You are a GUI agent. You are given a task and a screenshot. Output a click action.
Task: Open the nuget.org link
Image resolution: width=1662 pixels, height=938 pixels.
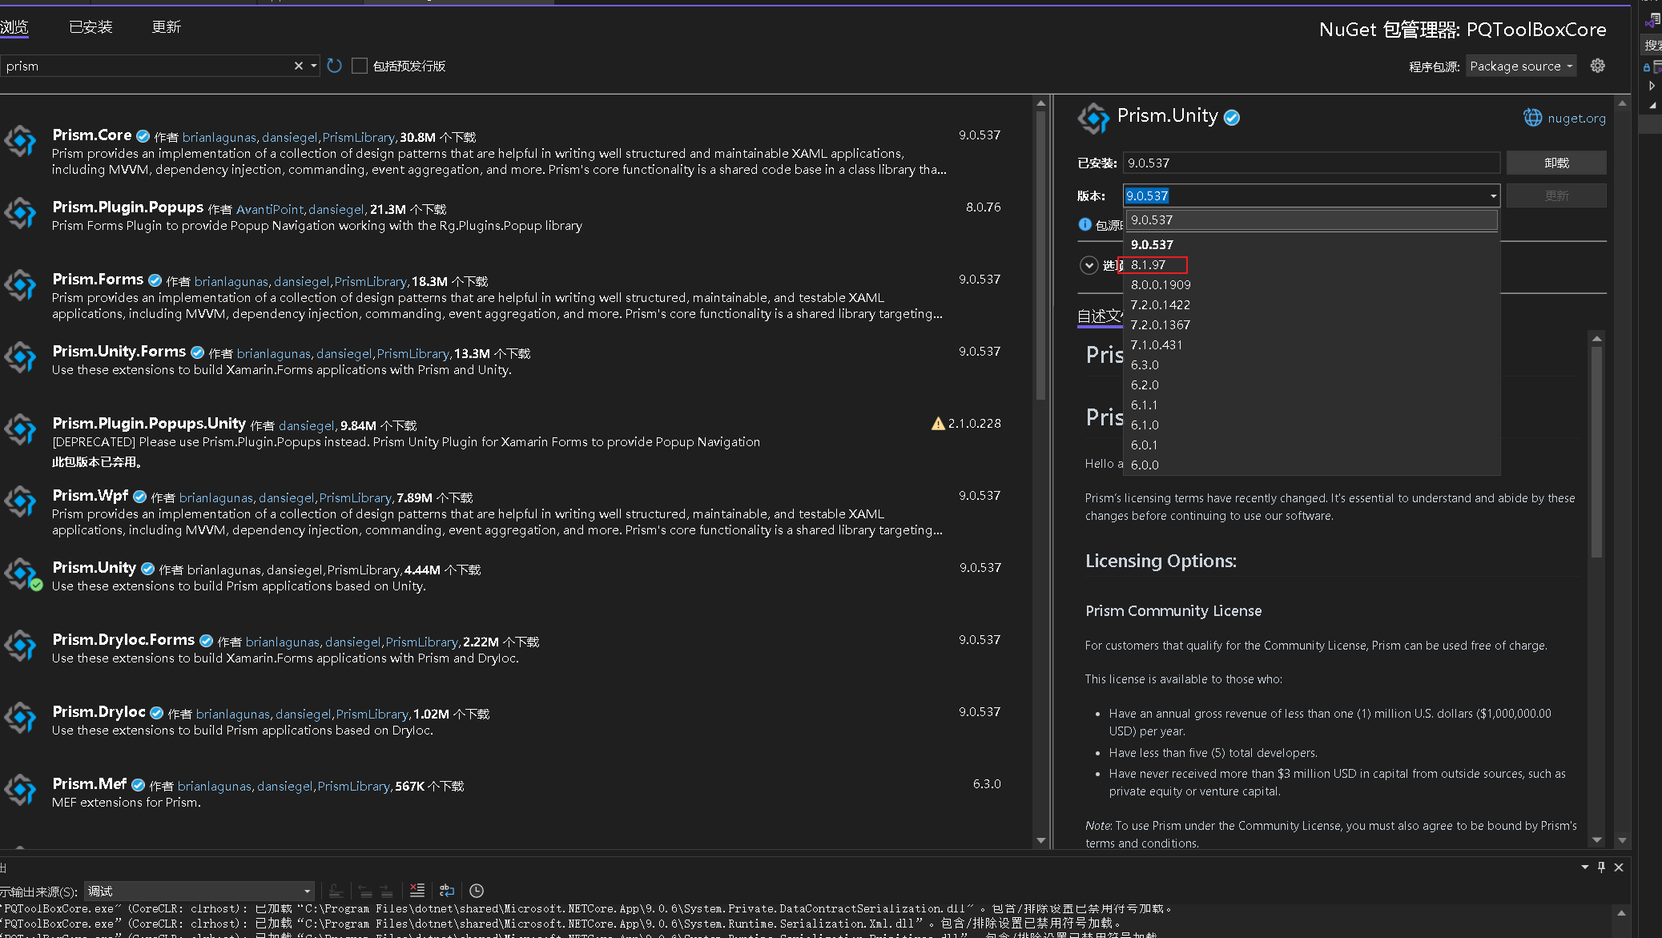pos(1576,119)
